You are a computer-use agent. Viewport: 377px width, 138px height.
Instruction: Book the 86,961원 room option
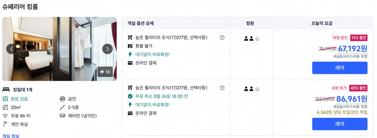coord(340,124)
